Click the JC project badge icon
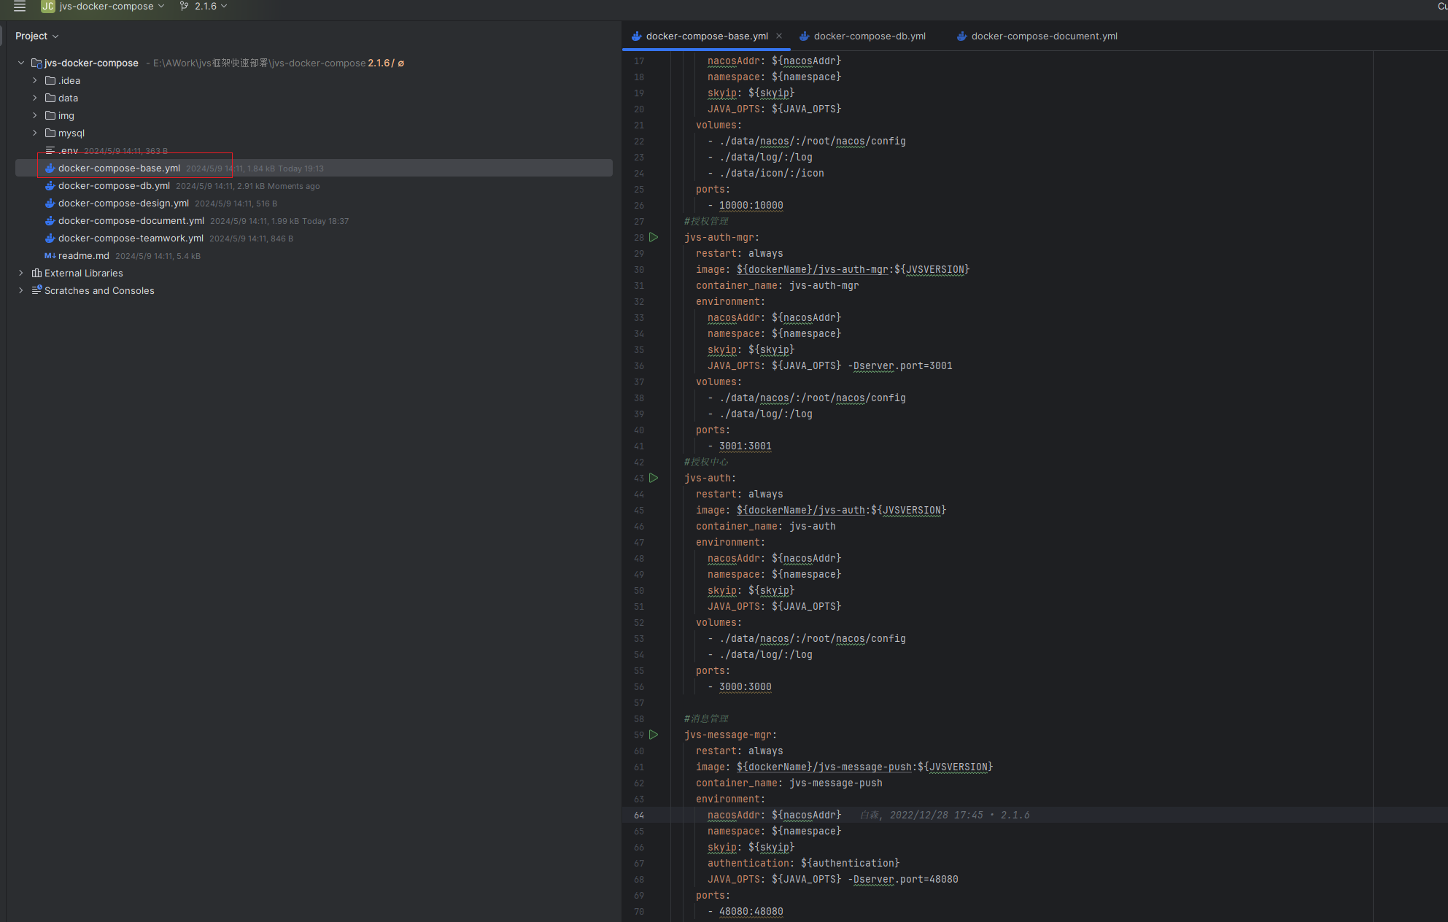 (x=48, y=7)
